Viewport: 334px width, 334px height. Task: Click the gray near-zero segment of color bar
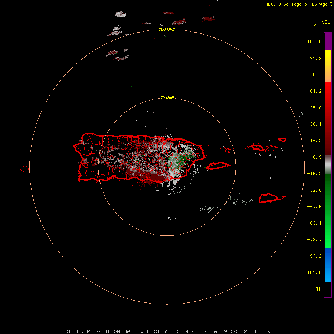point(328,165)
